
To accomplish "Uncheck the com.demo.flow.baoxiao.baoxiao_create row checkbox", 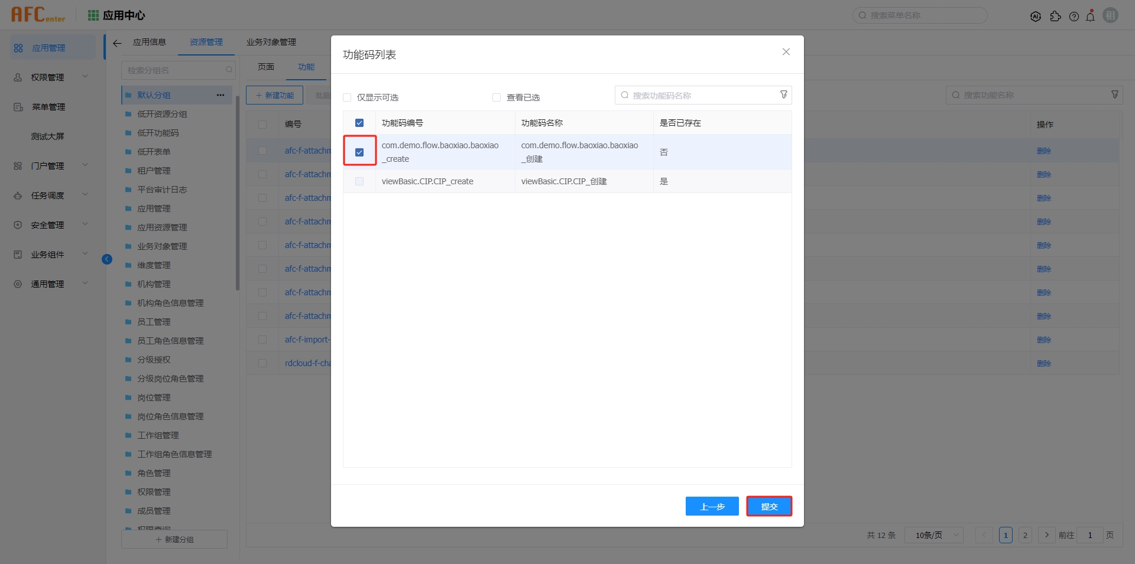I will (x=359, y=152).
